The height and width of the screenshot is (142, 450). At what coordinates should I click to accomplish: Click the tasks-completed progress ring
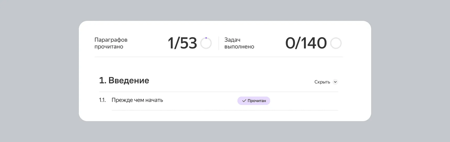point(336,43)
